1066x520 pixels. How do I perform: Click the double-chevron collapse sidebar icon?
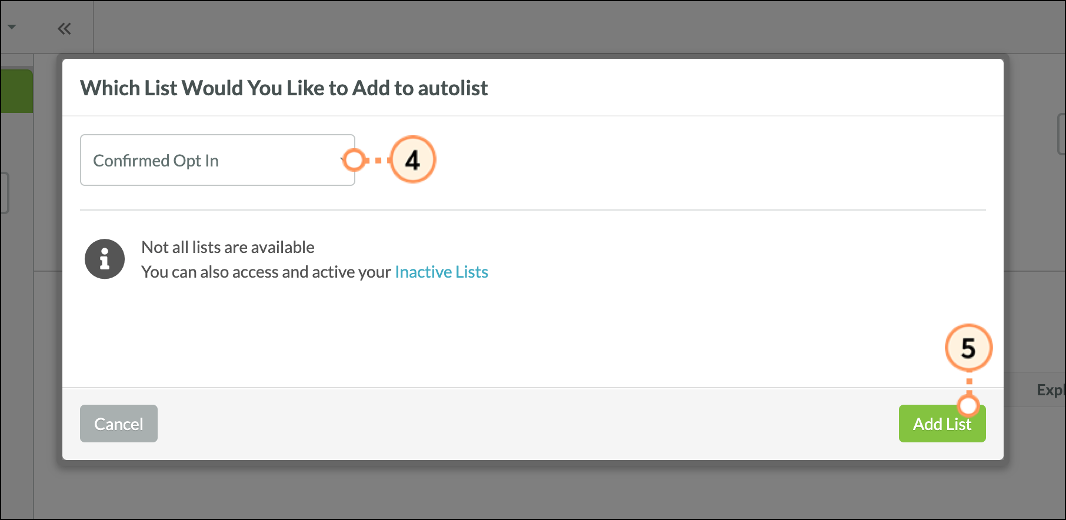pos(64,29)
